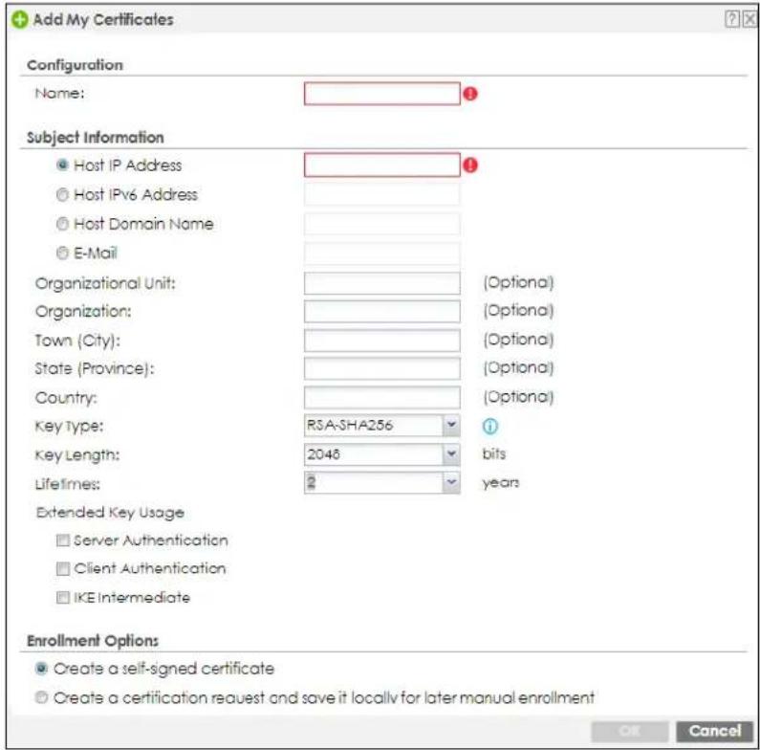Enable the IKE Intermediate checkbox

pos(62,598)
